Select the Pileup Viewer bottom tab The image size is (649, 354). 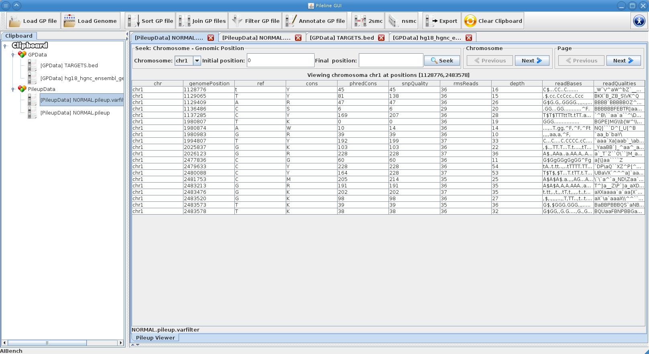tap(155, 338)
